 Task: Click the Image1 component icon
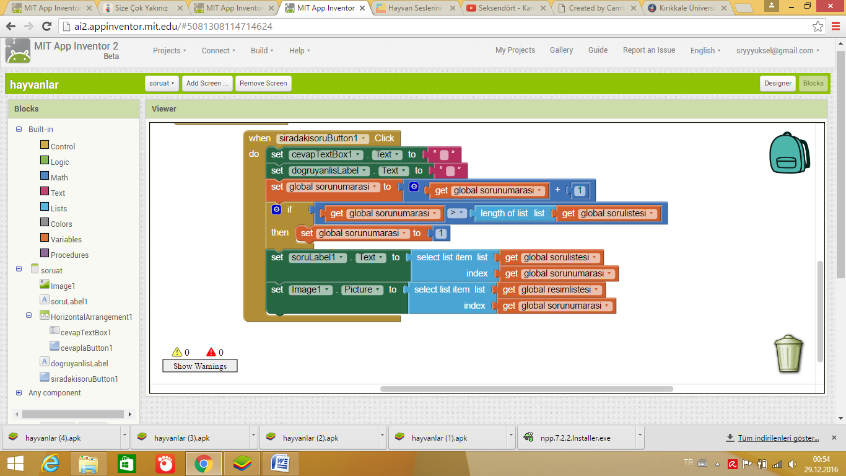[x=45, y=284]
